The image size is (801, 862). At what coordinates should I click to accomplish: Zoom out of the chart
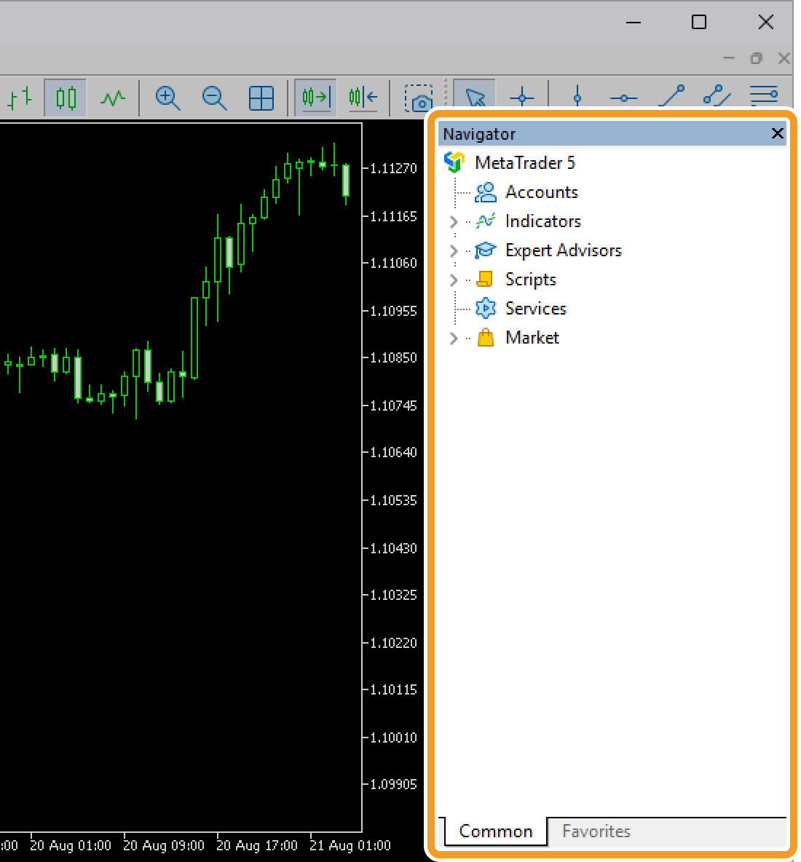(x=214, y=98)
